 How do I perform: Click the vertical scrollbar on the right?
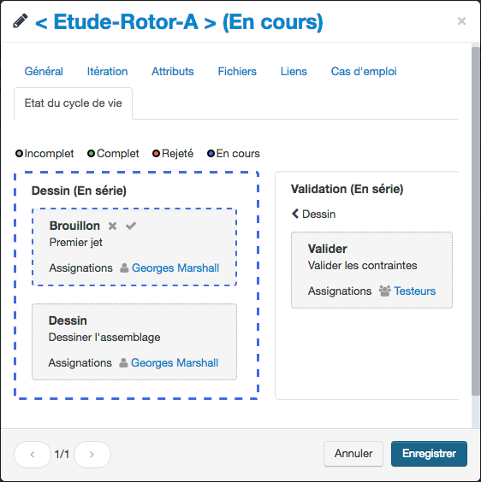click(476, 221)
